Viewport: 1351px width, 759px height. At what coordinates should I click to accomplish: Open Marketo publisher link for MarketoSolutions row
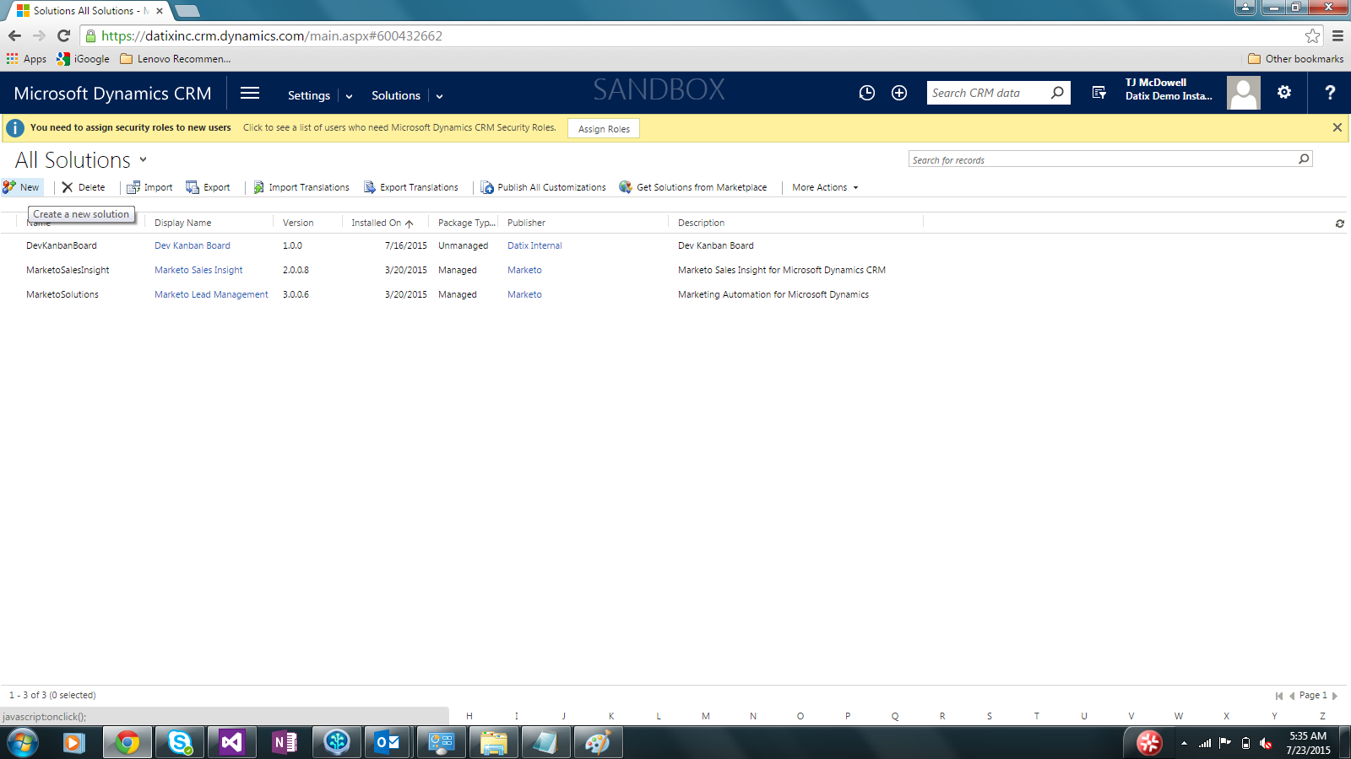coord(524,294)
